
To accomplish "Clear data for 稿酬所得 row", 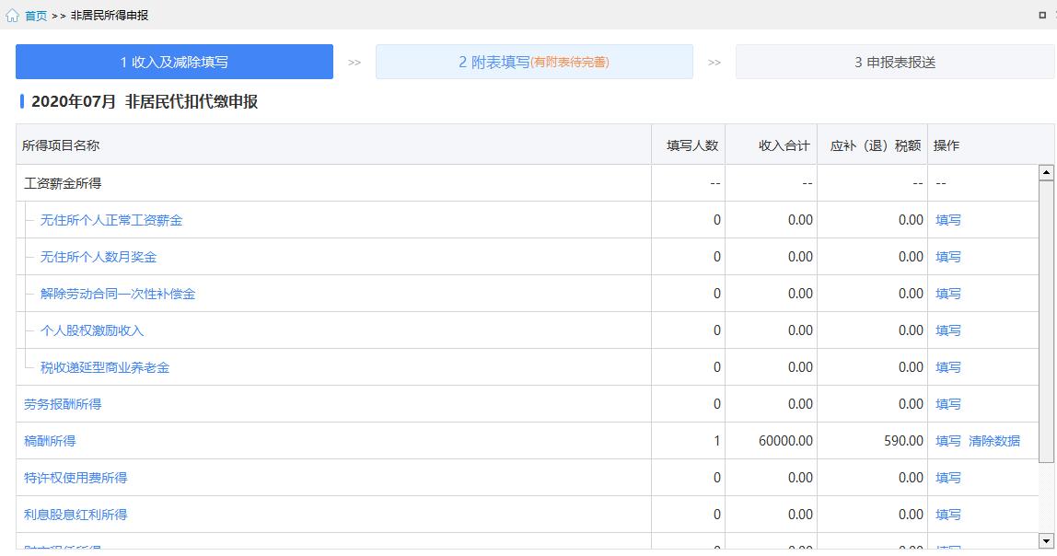I will pyautogui.click(x=994, y=441).
